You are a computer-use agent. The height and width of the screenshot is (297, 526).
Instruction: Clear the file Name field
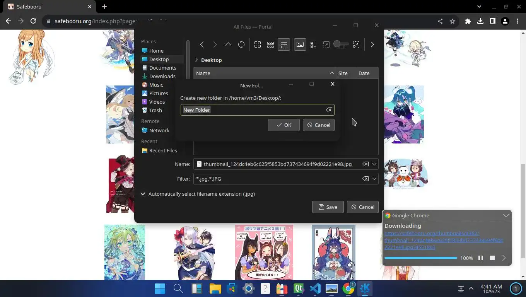[x=365, y=164]
